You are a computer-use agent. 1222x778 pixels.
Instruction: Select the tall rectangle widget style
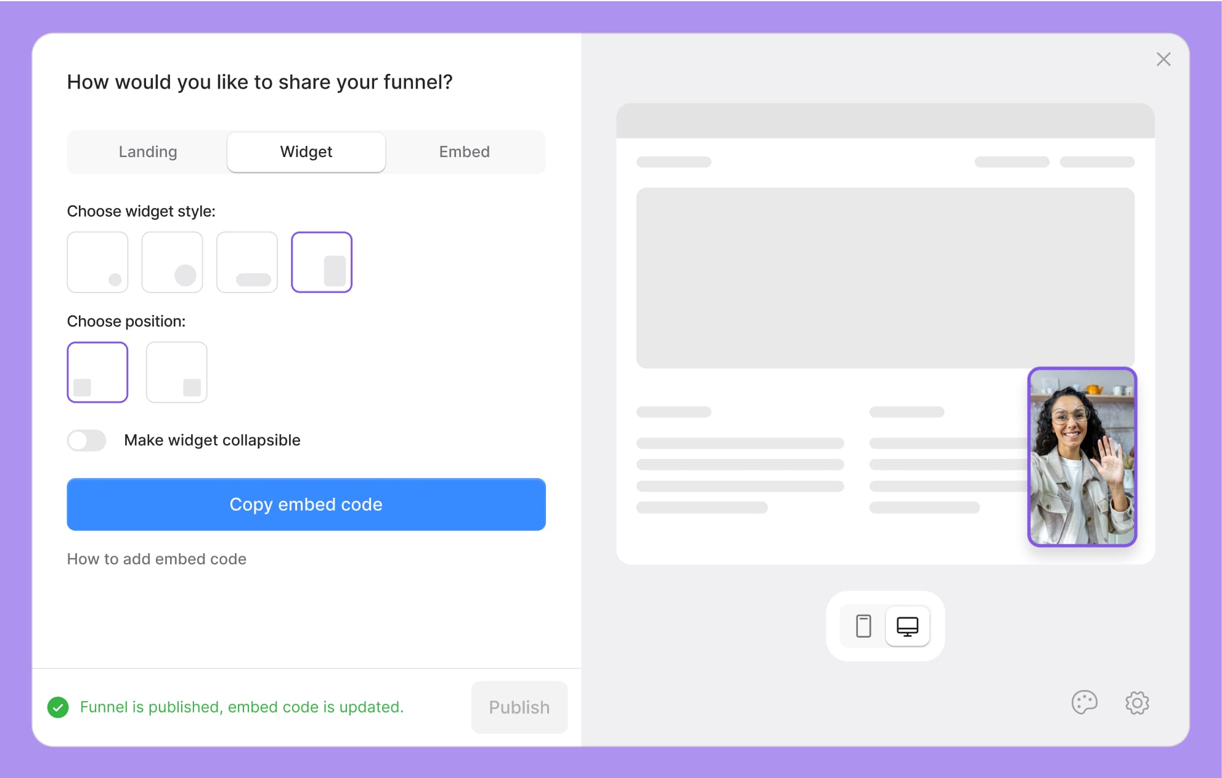[321, 262]
